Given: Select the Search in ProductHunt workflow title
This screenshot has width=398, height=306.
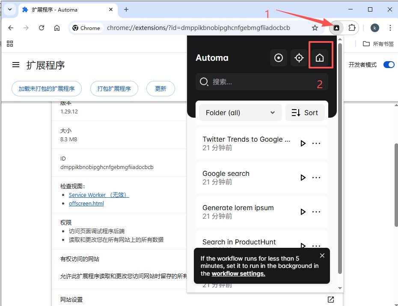Looking at the screenshot, I should coord(239,242).
